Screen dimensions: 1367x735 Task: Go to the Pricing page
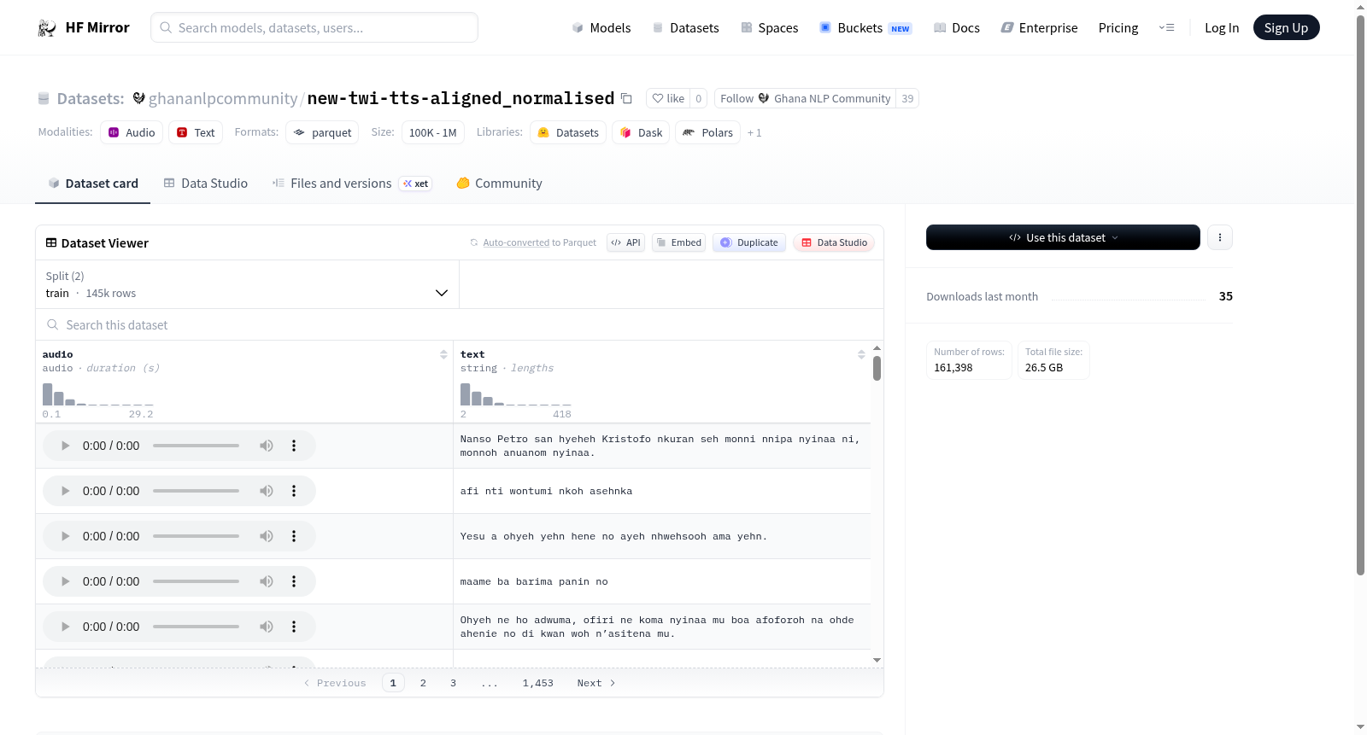pos(1118,27)
